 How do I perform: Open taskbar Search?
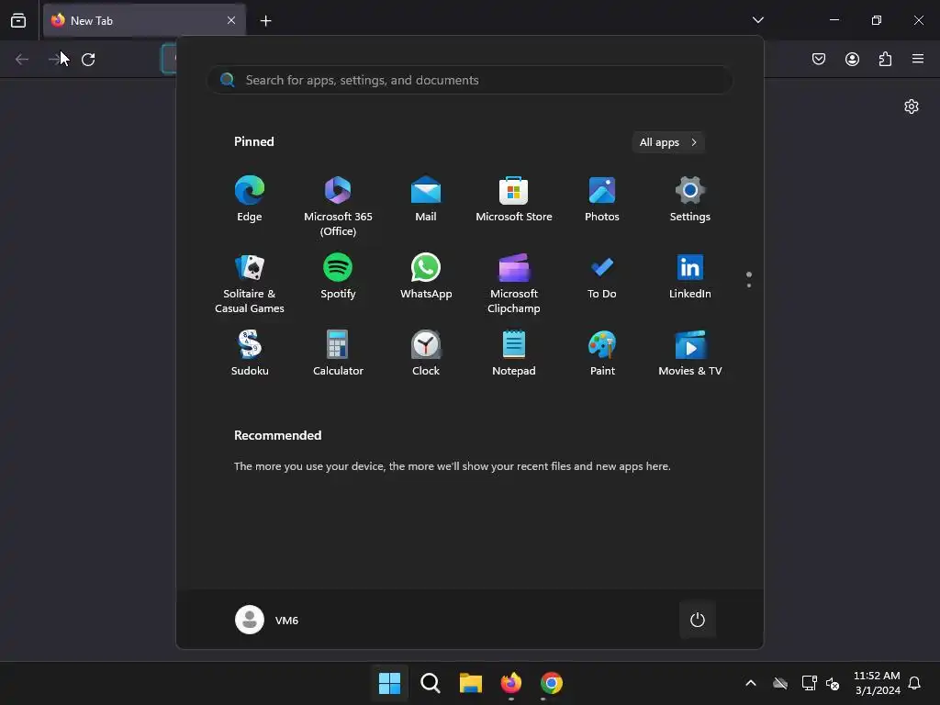click(x=430, y=683)
